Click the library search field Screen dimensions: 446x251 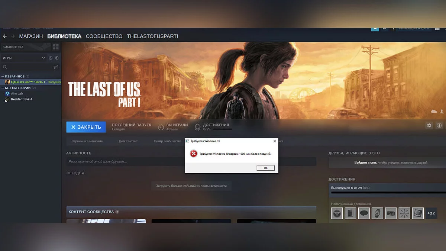[x=26, y=67]
